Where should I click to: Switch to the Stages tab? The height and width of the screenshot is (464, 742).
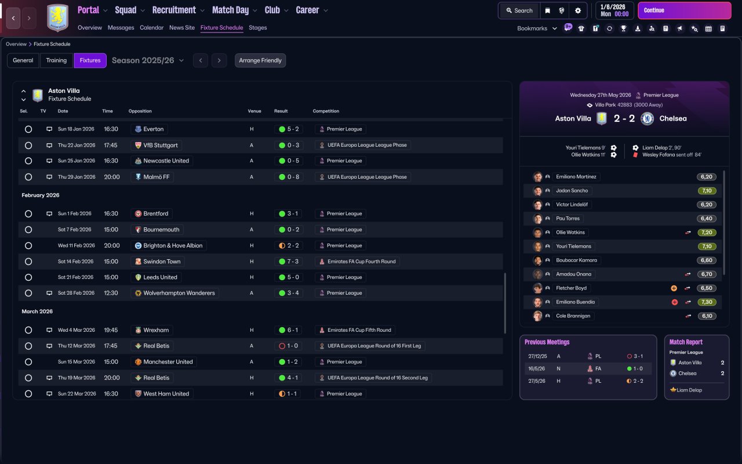(x=258, y=28)
